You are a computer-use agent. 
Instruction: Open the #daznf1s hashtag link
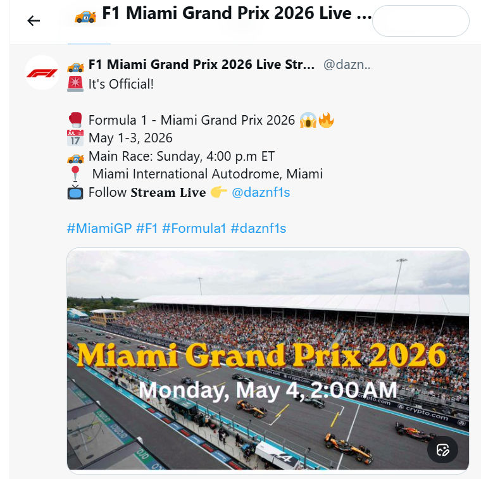click(258, 228)
